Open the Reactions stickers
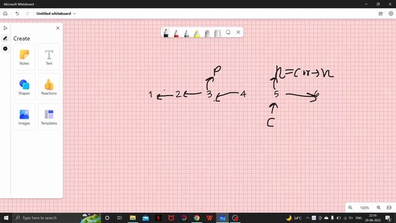Image resolution: width=396 pixels, height=223 pixels. [x=49, y=87]
